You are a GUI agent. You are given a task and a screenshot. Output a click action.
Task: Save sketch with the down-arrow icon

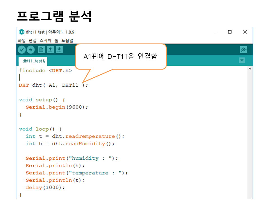[59, 50]
